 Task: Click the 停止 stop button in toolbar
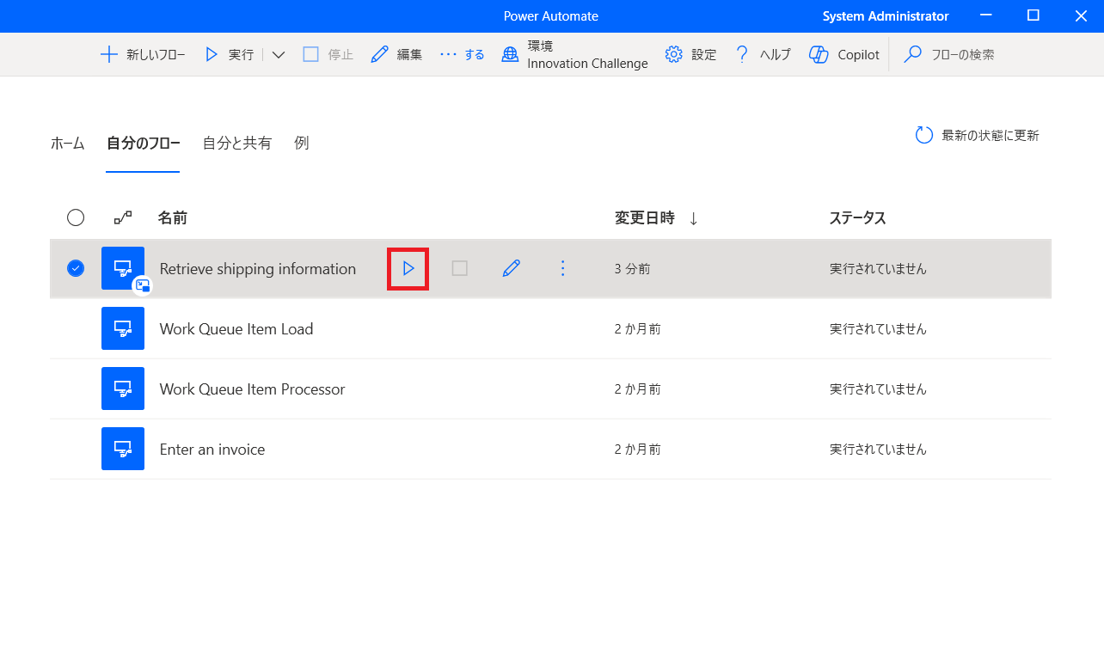[x=328, y=54]
